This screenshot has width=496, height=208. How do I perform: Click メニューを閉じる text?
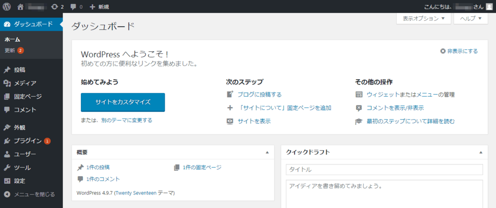point(34,194)
